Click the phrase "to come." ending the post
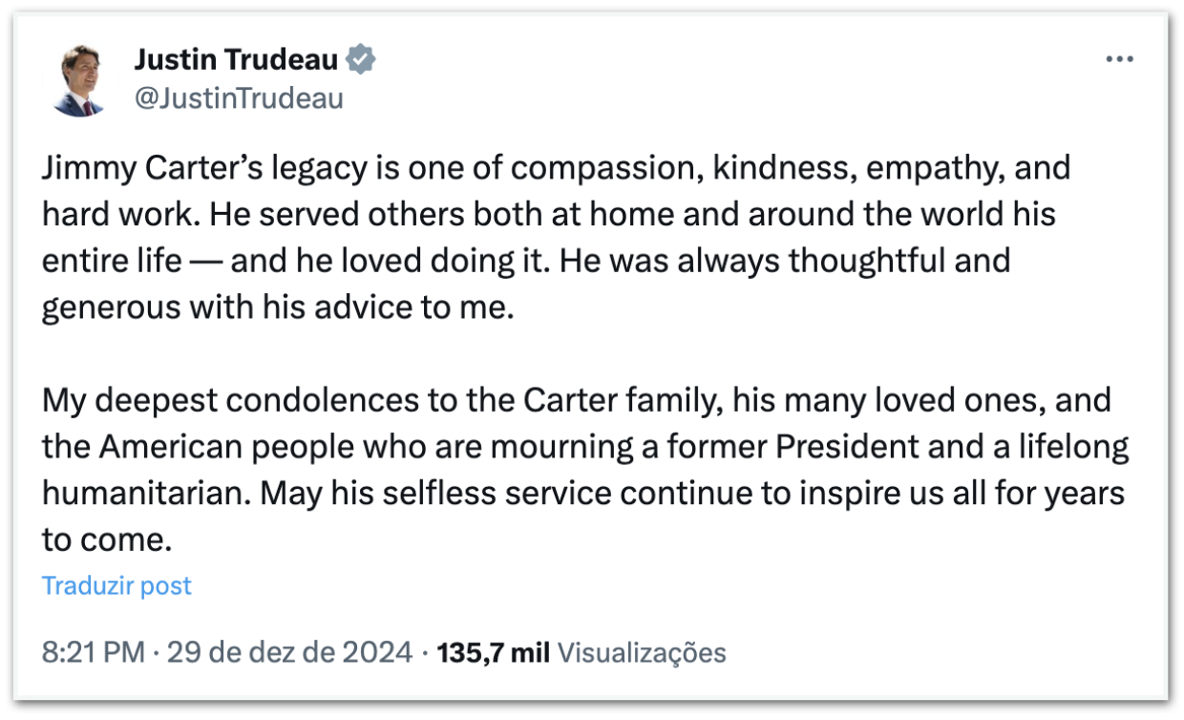The image size is (1184, 720). 106,540
